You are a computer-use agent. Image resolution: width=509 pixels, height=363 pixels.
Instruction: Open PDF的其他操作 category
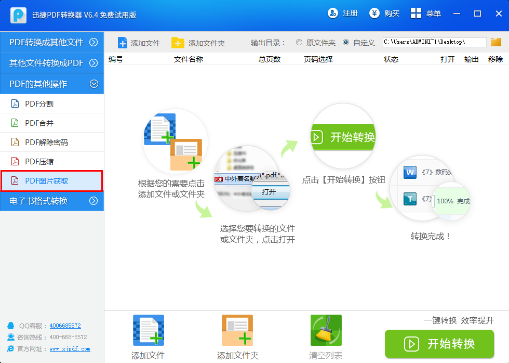click(52, 84)
